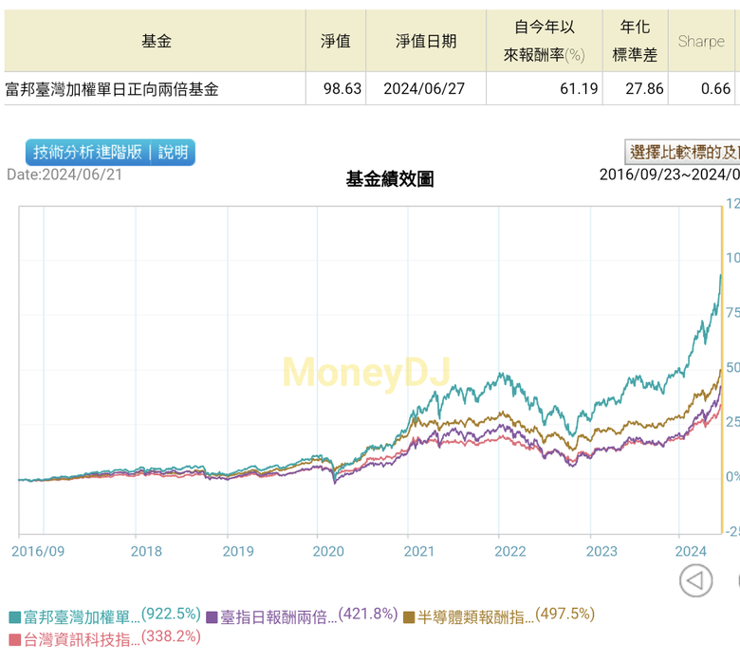Click the brown swatch for 半導體類報酬指 legend
The width and height of the screenshot is (740, 661).
409,617
